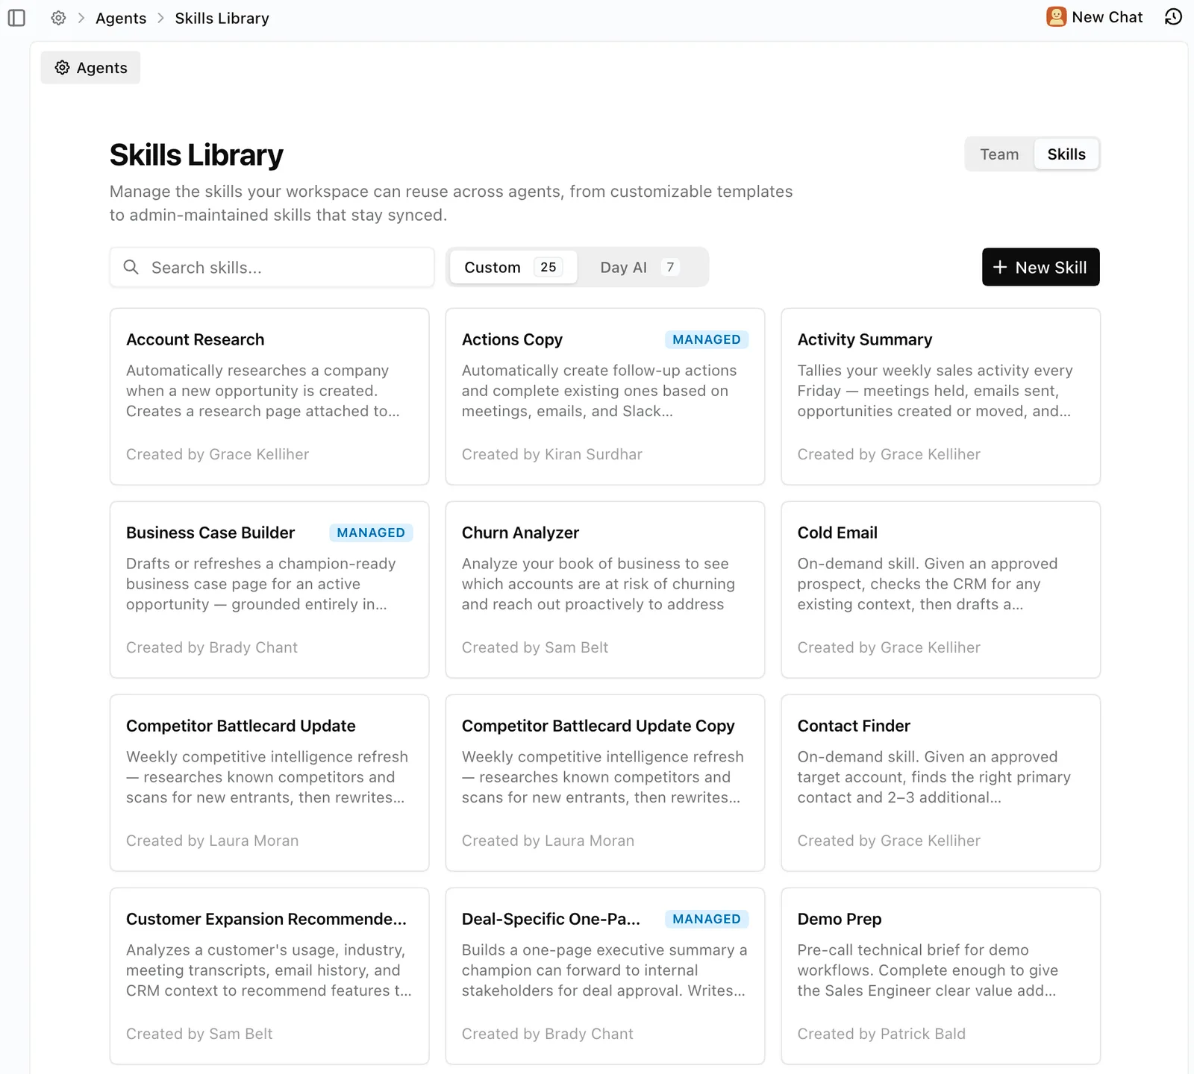Switch to the Team view
The image size is (1194, 1074).
[999, 154]
